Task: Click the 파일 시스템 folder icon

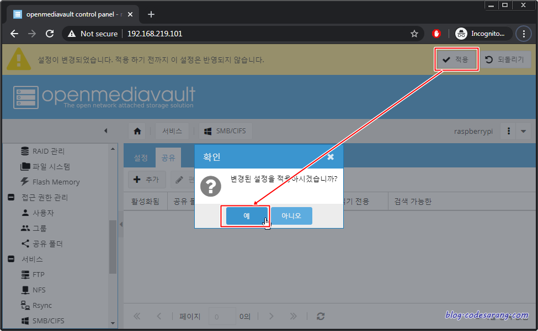Action: [x=25, y=166]
